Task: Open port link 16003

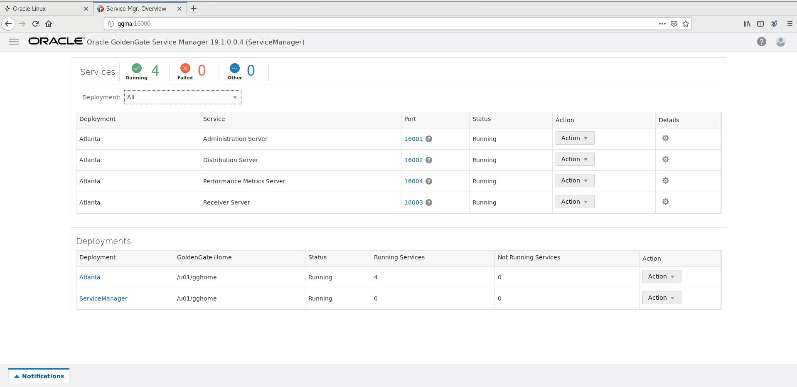Action: tap(413, 202)
